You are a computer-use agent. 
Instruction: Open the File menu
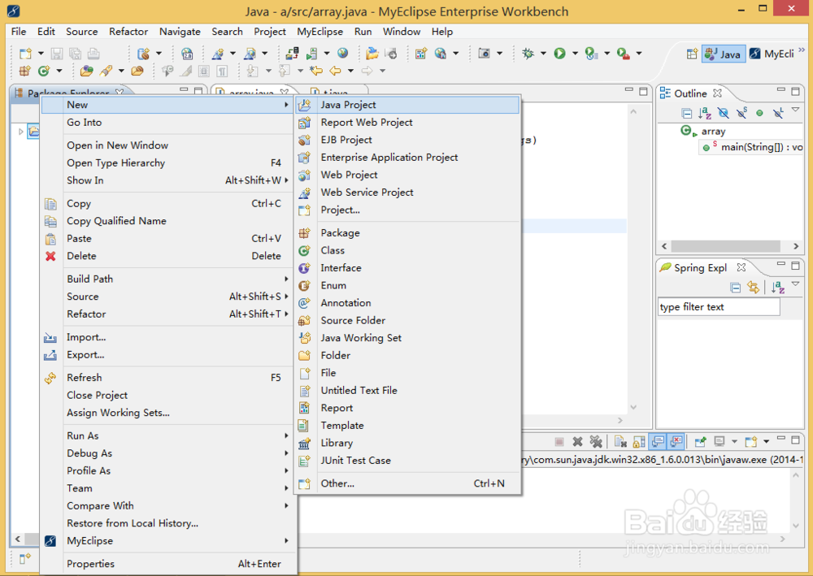(x=19, y=32)
